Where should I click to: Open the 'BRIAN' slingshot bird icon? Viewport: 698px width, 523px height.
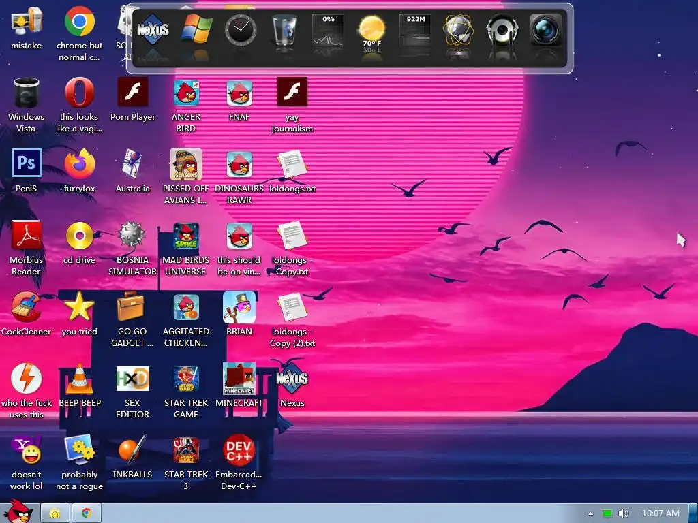(239, 307)
